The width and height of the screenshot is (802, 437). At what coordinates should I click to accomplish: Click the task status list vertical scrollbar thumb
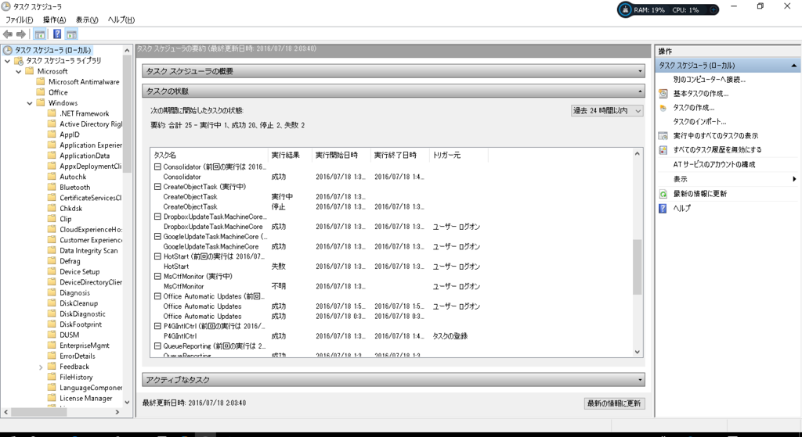[637, 267]
